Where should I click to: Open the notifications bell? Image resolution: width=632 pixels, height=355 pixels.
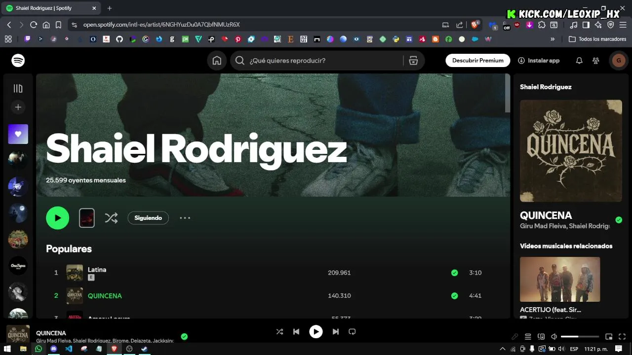(579, 61)
